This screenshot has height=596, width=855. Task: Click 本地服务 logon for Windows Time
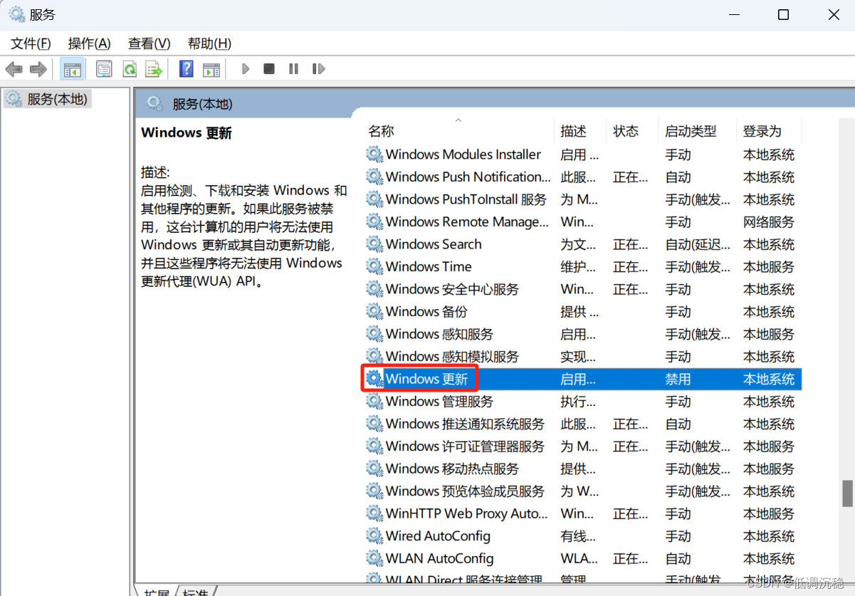click(769, 267)
